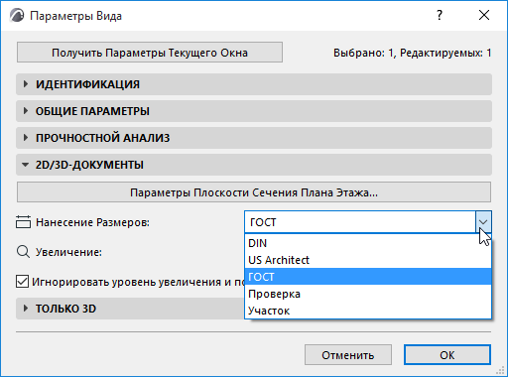The width and height of the screenshot is (508, 377).
Task: Click the ArchiCAD logo in the title bar
Action: [17, 16]
